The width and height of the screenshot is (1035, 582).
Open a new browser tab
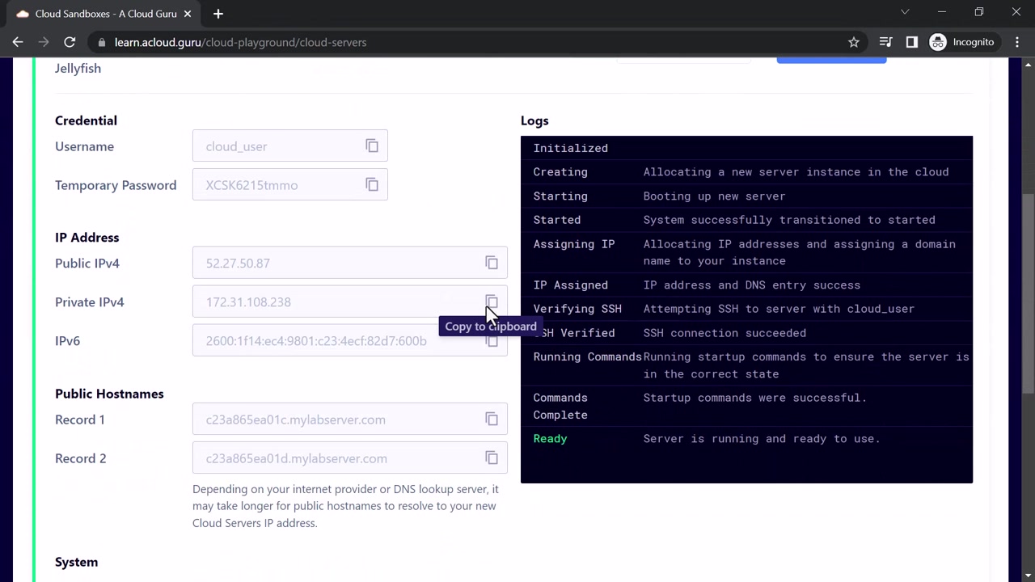[218, 14]
